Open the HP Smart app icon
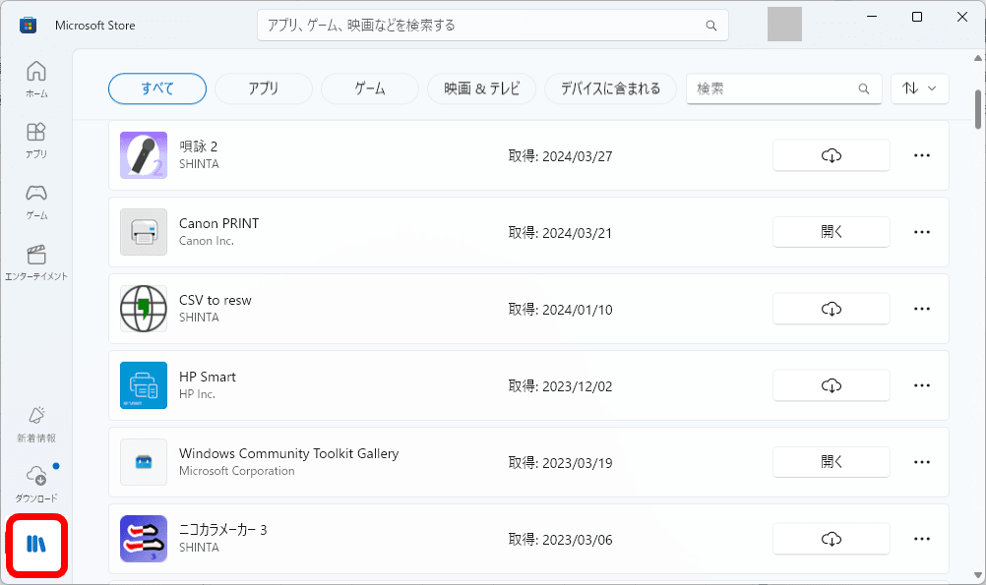Image resolution: width=986 pixels, height=585 pixels. 144,385
